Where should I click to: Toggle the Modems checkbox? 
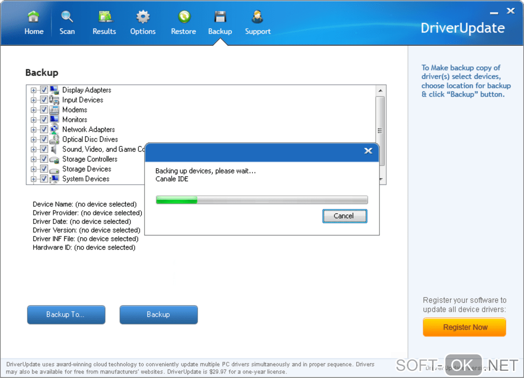(44, 109)
